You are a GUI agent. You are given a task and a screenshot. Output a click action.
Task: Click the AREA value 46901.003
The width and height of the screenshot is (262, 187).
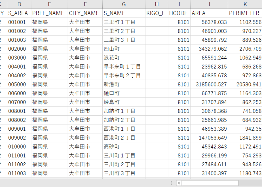[209, 31]
